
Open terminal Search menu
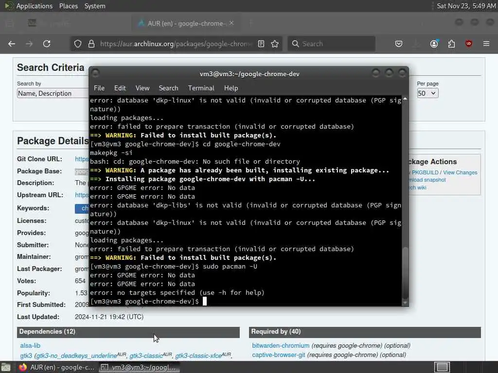tap(169, 88)
